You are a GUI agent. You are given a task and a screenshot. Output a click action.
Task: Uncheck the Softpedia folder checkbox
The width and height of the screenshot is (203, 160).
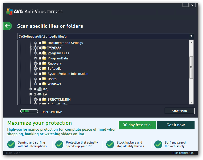(x=40, y=68)
